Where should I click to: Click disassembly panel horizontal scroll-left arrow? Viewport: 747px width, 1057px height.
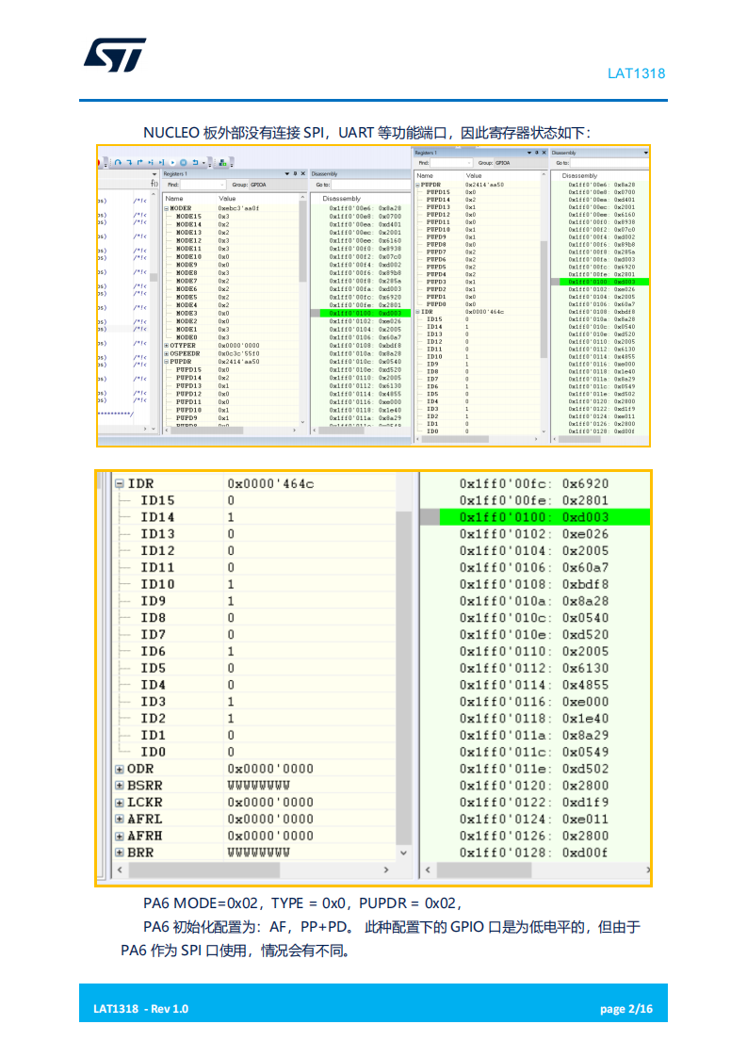coord(429,870)
